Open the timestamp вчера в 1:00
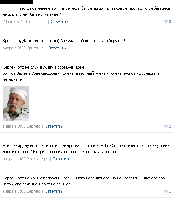This screenshot has height=198, width=180. tap(14, 159)
